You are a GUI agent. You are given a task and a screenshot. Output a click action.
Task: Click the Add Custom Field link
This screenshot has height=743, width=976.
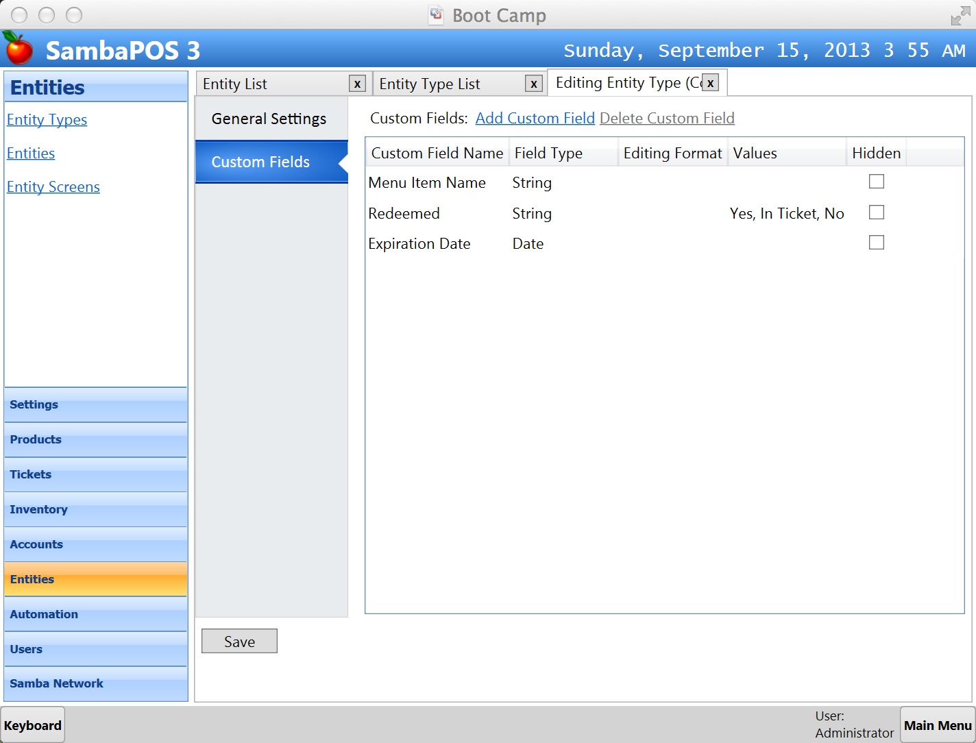coord(535,118)
